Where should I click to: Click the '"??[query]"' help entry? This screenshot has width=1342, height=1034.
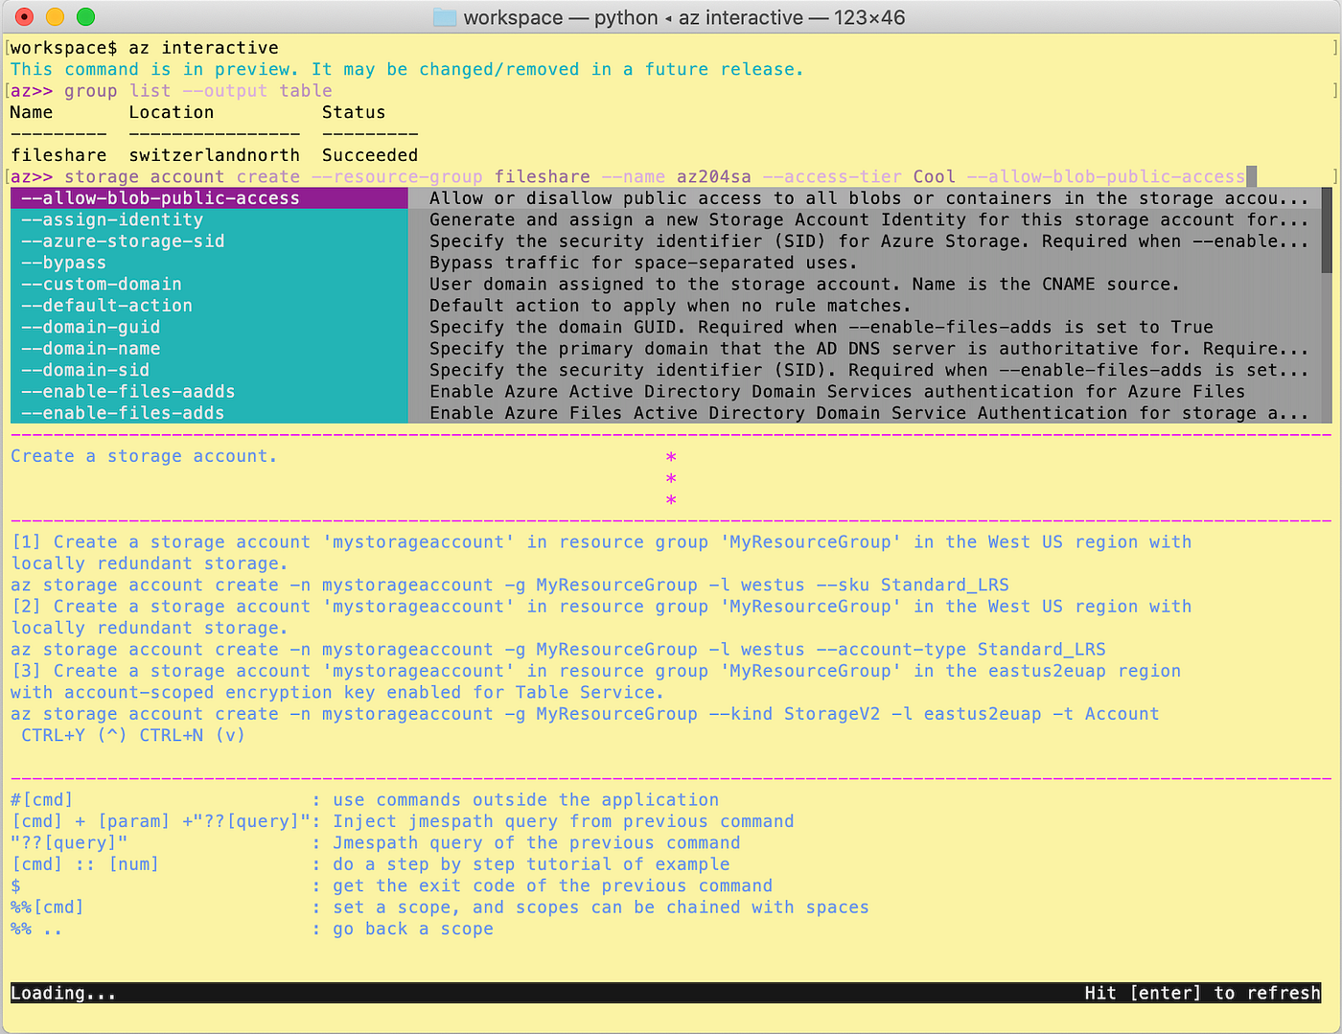tap(69, 843)
